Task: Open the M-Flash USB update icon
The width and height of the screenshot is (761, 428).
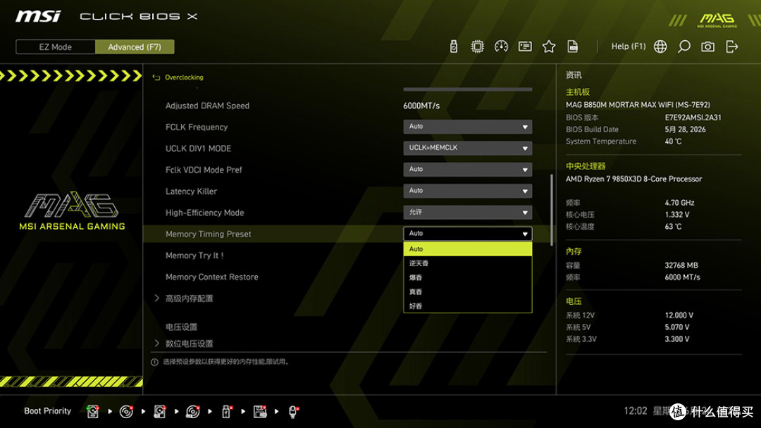Action: 453,46
